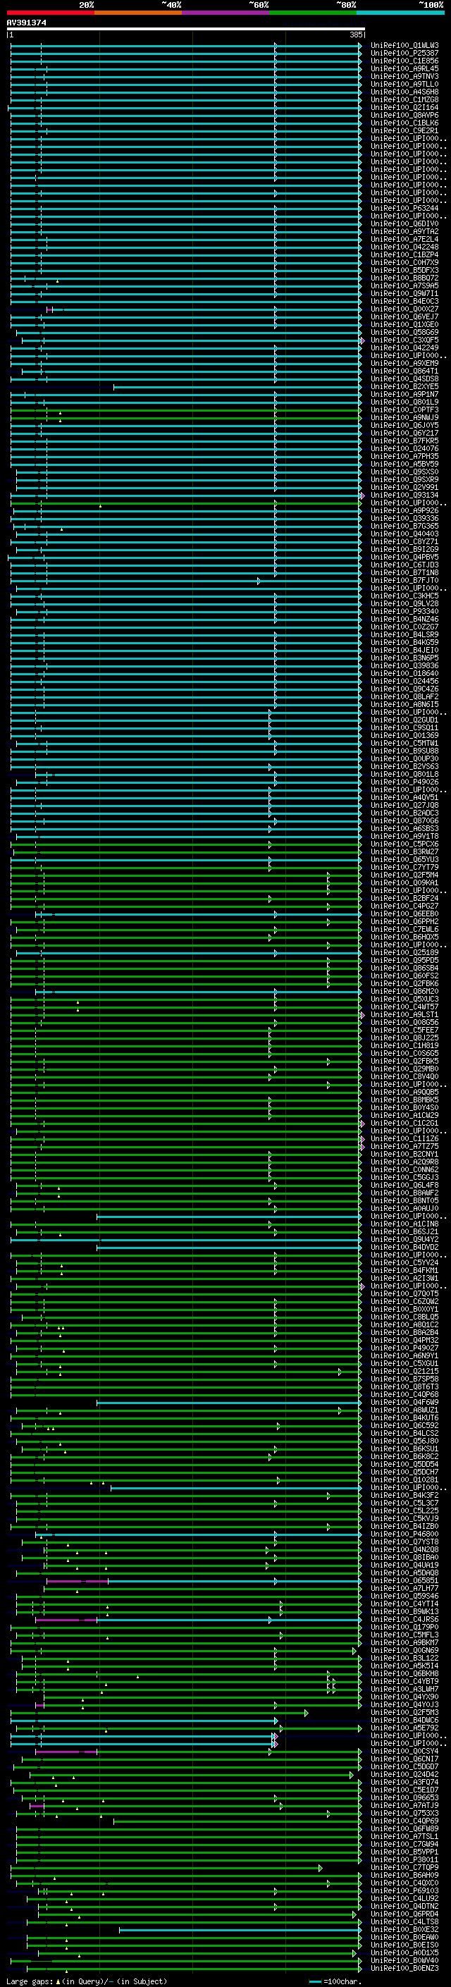Select the UniRef100_Q39336 hit label
The width and height of the screenshot is (451, 1987).
click(404, 518)
